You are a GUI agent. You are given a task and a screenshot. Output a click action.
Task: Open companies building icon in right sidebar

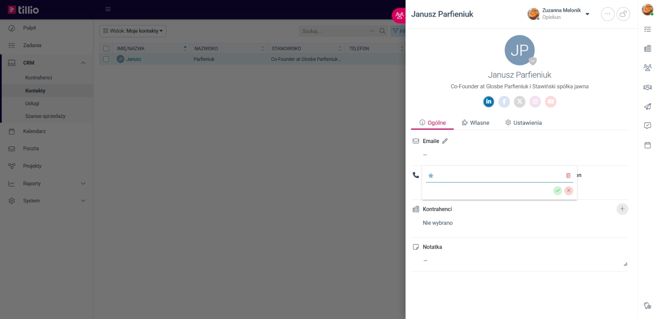pyautogui.click(x=648, y=48)
